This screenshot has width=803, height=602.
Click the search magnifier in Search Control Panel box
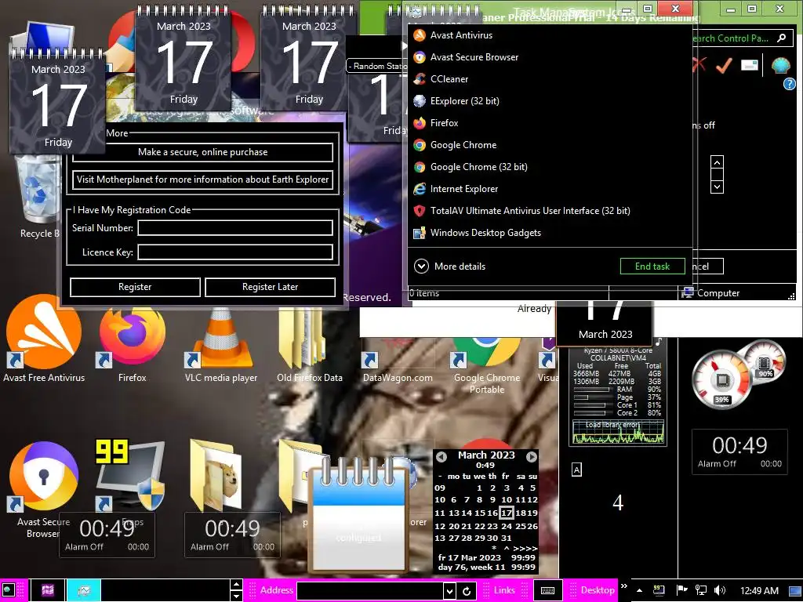coord(782,38)
